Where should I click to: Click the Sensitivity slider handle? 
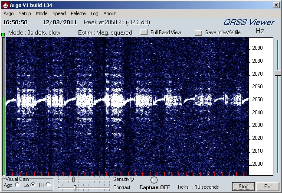(x=74, y=179)
